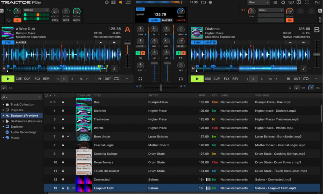Click the fullscreen icon in top bar
324x194 pixels.
pos(306,3)
